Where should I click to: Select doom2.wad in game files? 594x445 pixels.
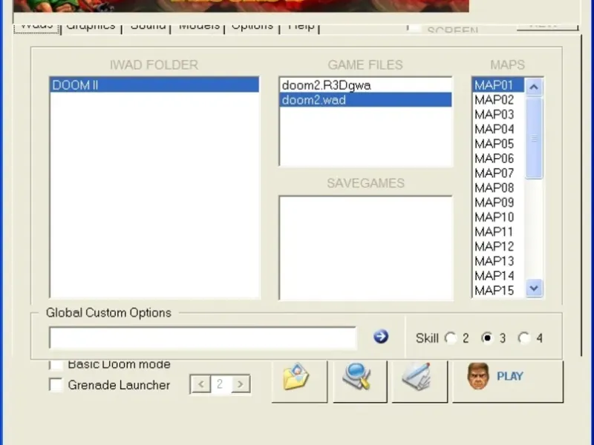365,100
